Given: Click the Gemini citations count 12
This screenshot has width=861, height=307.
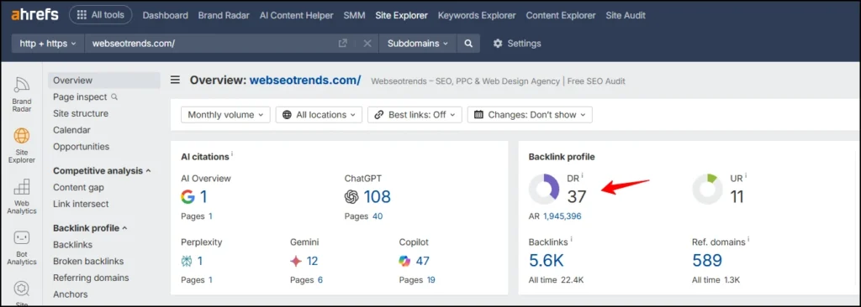Looking at the screenshot, I should coord(313,261).
